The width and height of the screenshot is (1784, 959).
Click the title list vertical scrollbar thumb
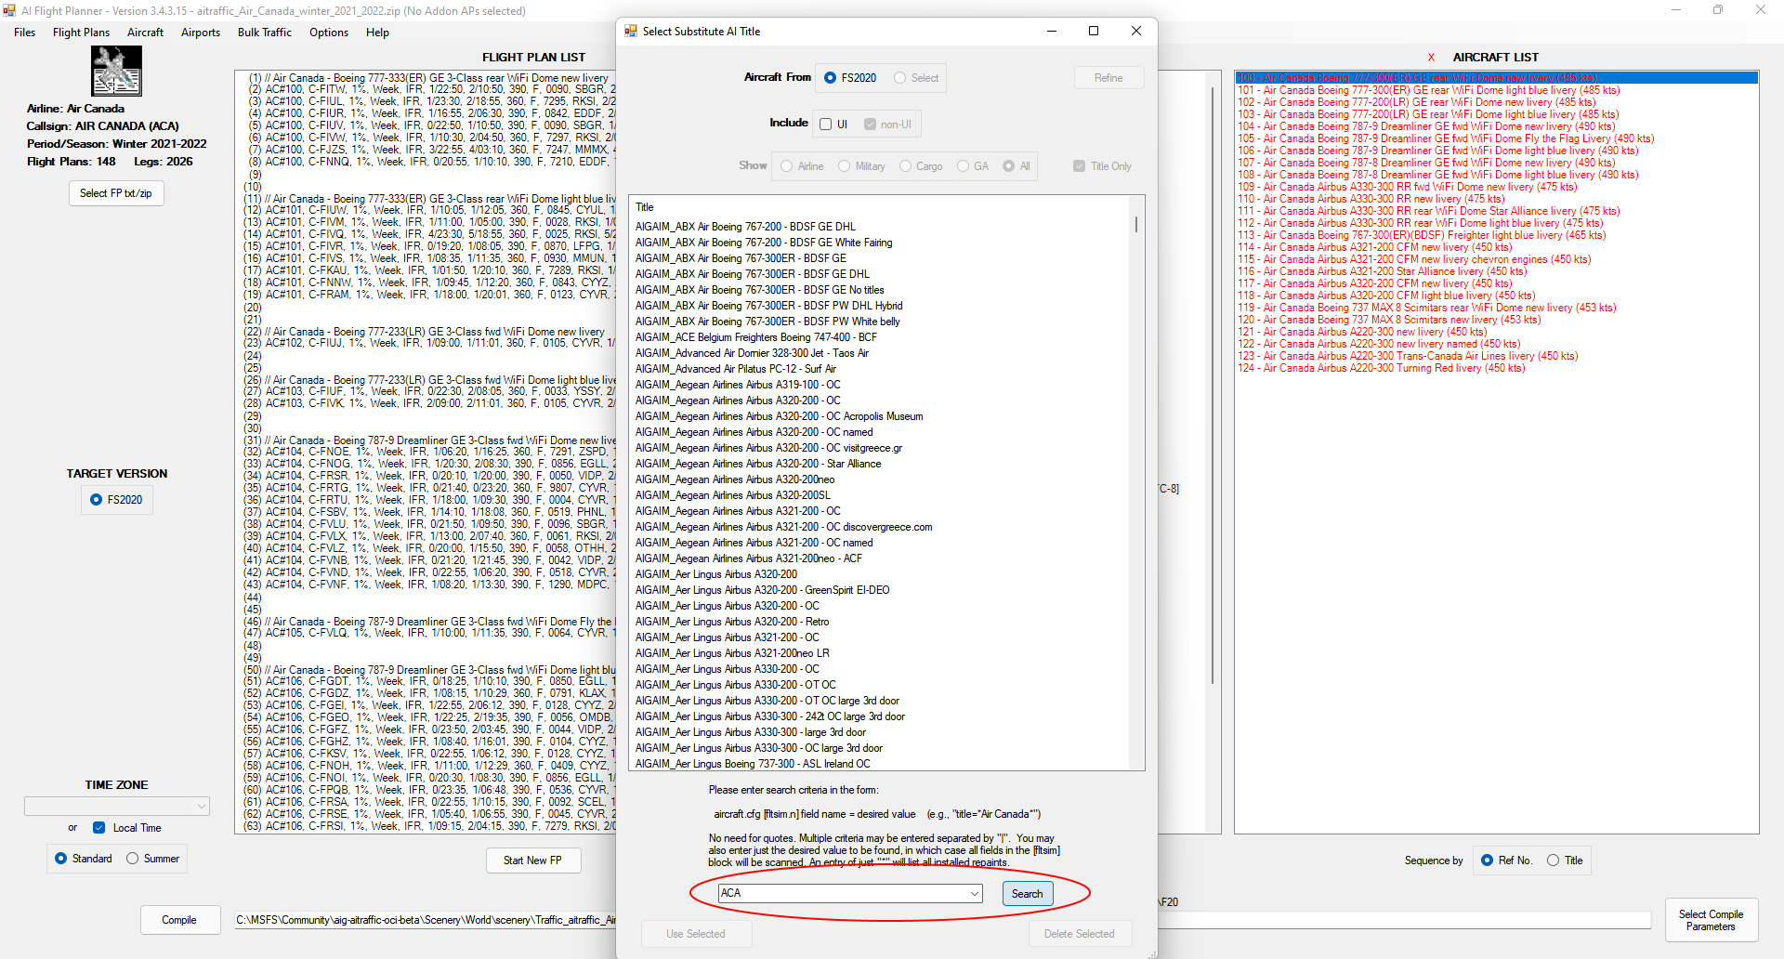1136,224
